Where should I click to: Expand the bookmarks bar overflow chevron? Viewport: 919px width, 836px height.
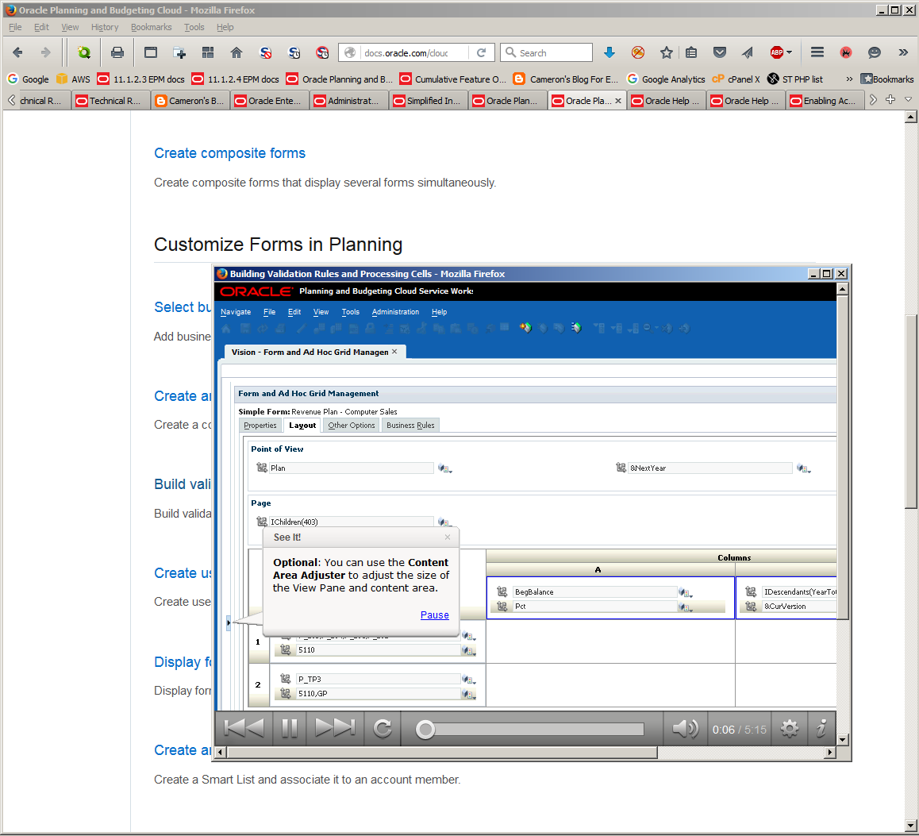coord(849,79)
